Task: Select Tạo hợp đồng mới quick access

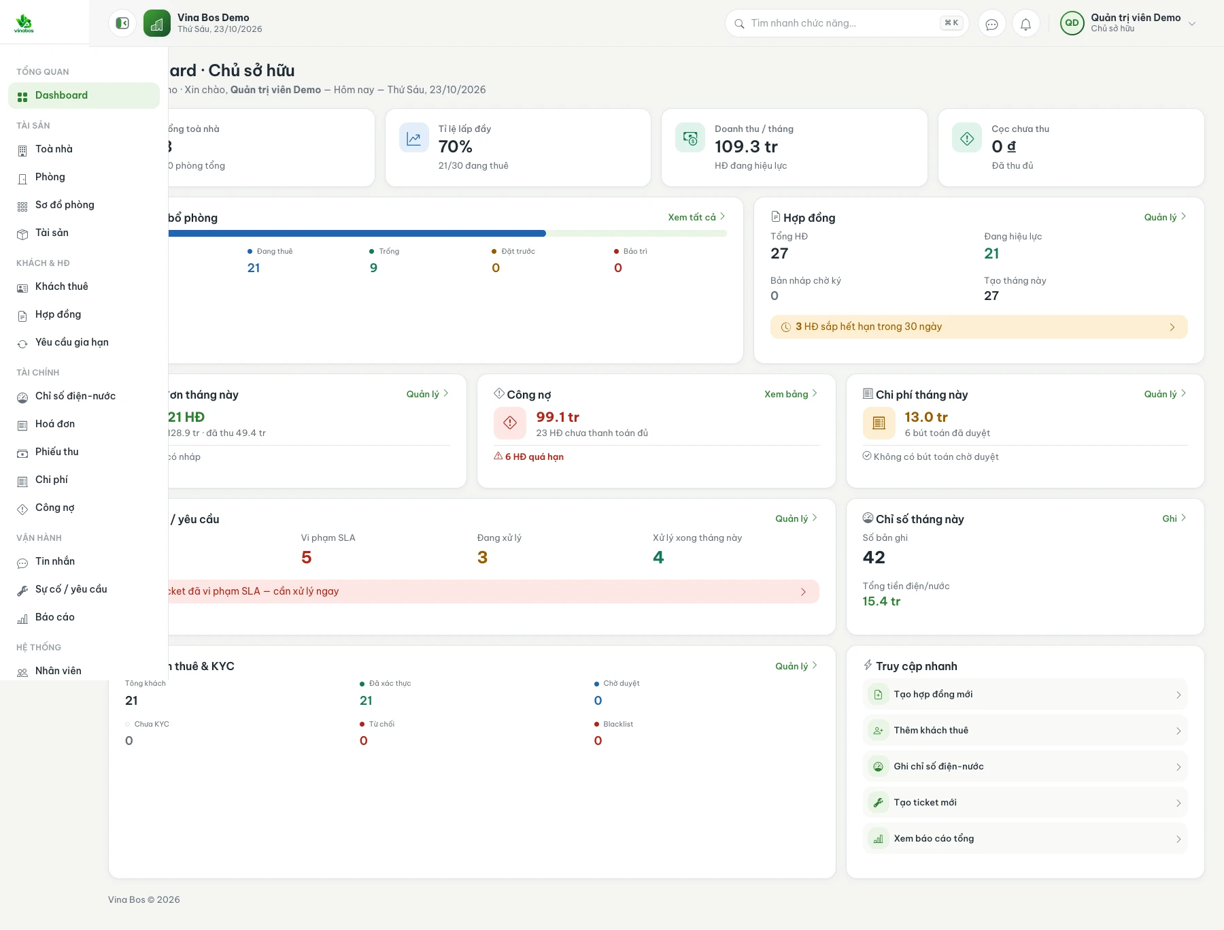Action: [x=1025, y=695]
